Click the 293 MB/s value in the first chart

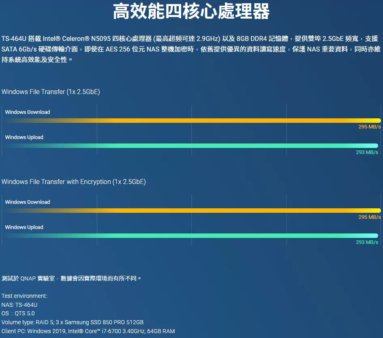pos(367,152)
